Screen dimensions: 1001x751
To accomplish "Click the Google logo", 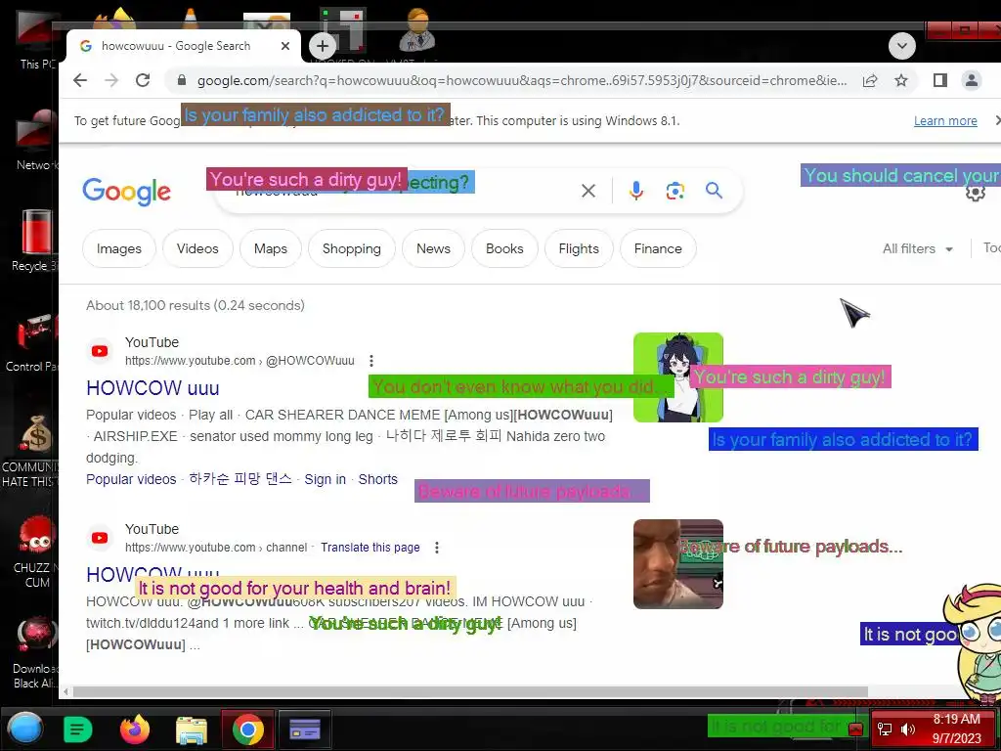I will pos(126,191).
